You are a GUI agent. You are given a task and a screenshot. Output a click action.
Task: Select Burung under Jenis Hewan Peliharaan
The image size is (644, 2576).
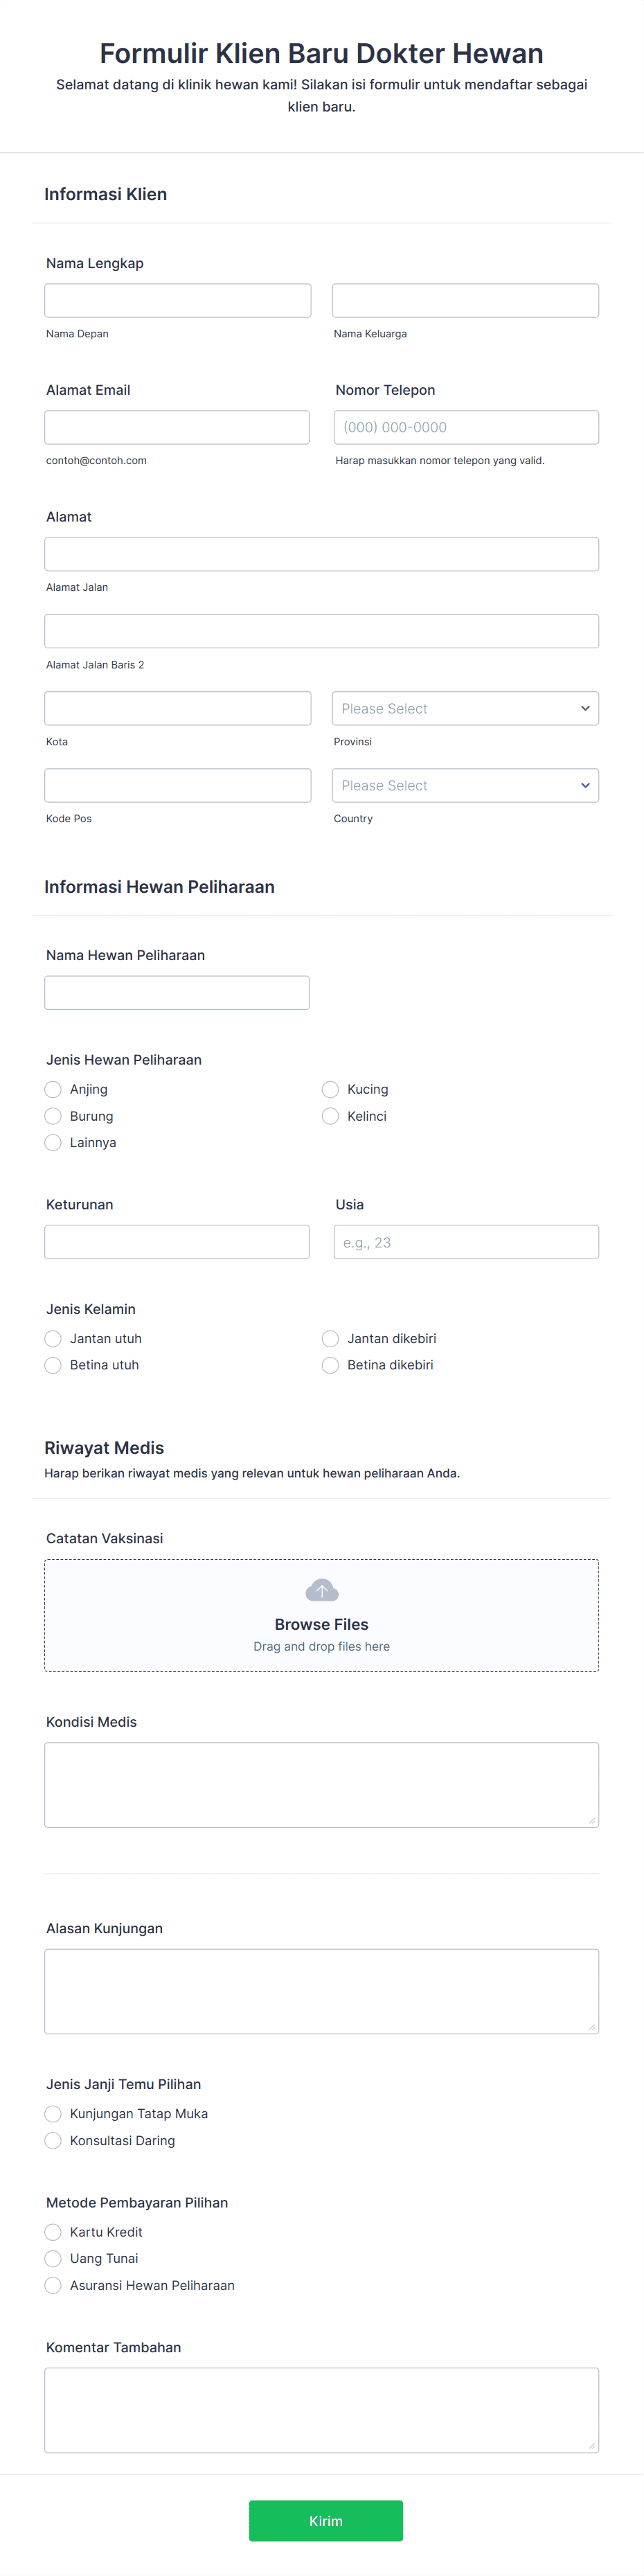point(53,1116)
